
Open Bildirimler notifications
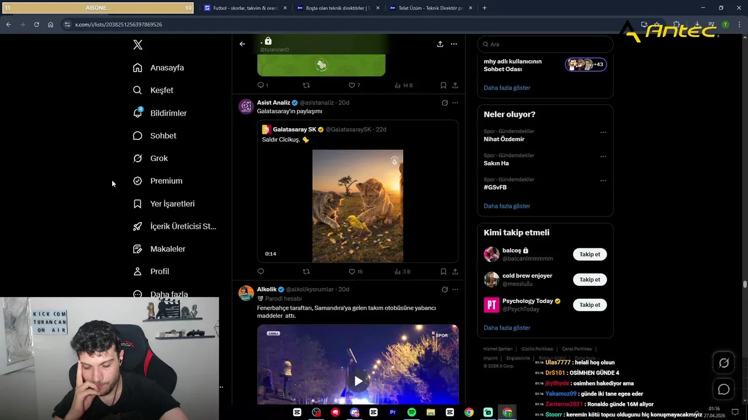[x=168, y=113]
